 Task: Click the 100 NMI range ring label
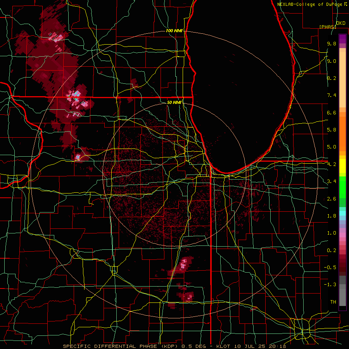coord(174,31)
